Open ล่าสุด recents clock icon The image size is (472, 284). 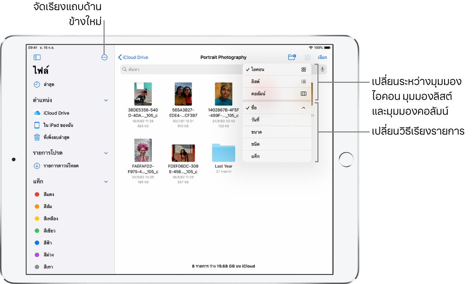coord(37,85)
